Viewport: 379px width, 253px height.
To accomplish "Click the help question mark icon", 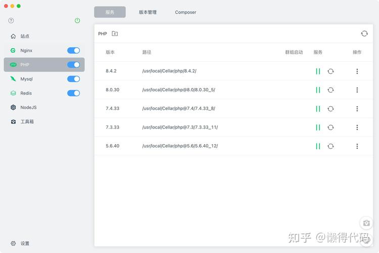I will (x=11, y=21).
